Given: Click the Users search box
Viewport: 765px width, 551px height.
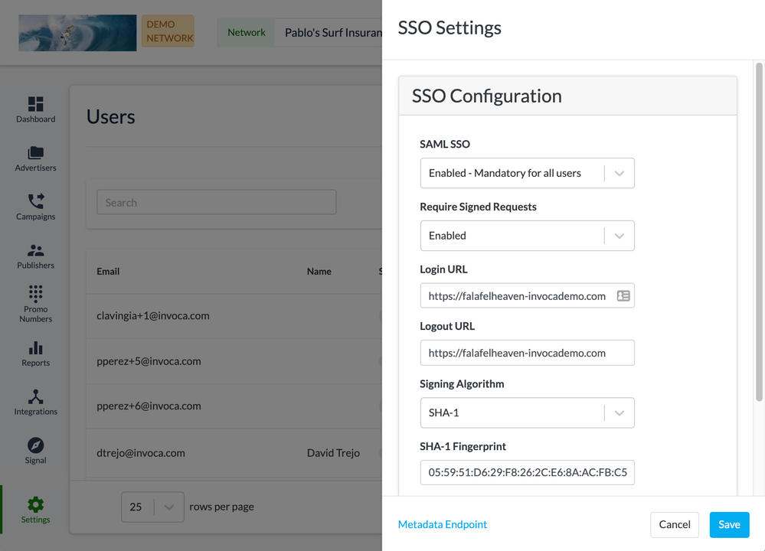Looking at the screenshot, I should [216, 203].
